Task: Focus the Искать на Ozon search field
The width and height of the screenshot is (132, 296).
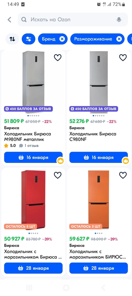Action: coord(73,20)
